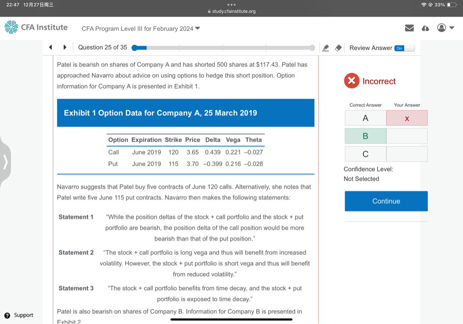Viewport: 463px width, 324px height.
Task: Click the red Incorrect X icon
Action: click(x=351, y=81)
